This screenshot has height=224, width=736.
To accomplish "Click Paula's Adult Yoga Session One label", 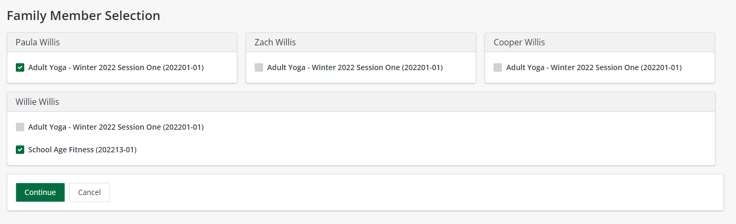I will 116,67.
